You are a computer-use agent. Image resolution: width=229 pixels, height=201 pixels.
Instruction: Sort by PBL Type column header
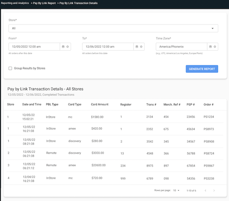tap(52, 105)
